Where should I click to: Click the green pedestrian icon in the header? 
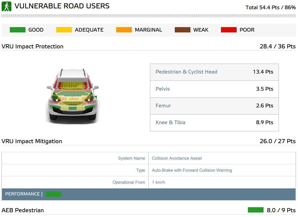[6, 6]
